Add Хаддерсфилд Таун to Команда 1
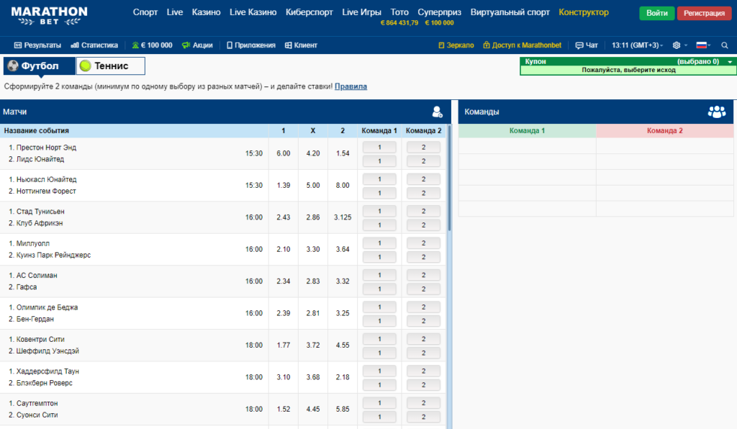The height and width of the screenshot is (429, 737). click(x=379, y=371)
